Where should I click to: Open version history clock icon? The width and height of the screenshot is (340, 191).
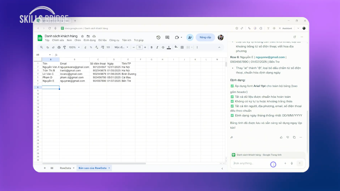[158, 38]
